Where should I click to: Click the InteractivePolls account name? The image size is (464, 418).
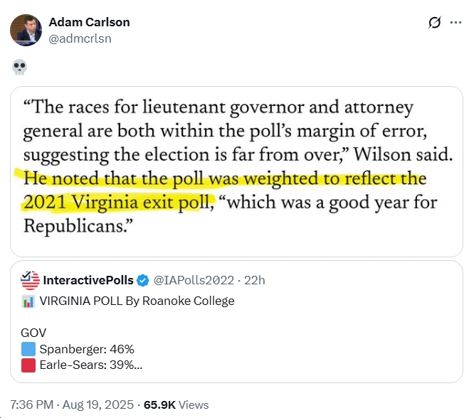click(88, 280)
